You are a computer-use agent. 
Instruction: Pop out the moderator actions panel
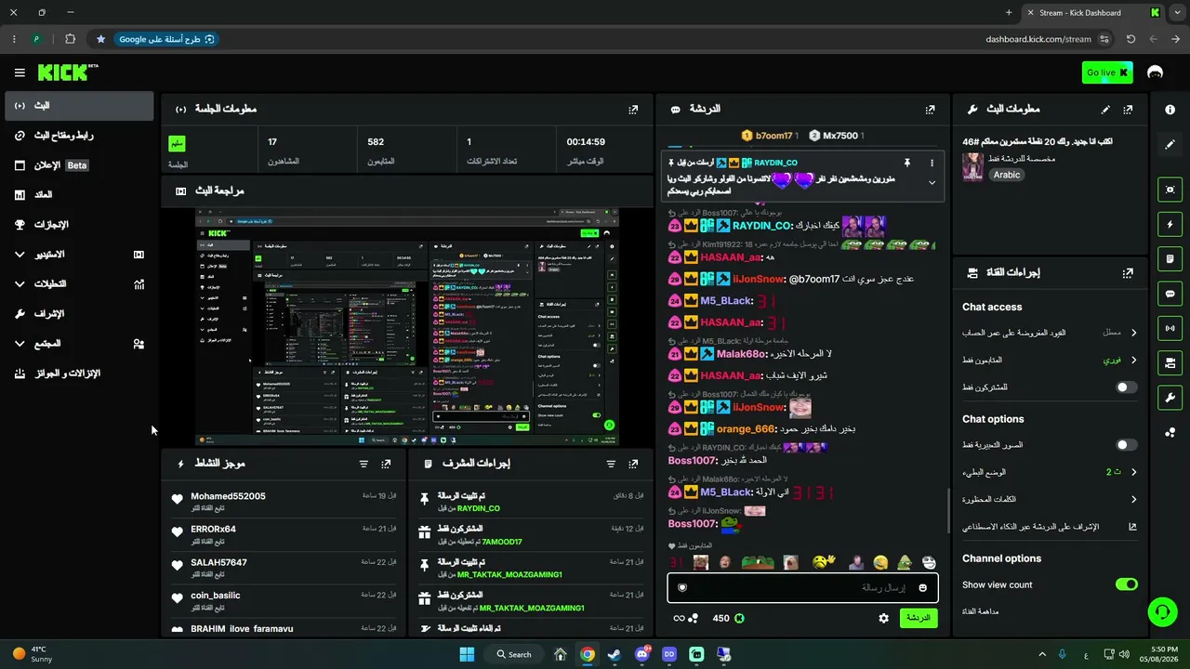tap(633, 464)
